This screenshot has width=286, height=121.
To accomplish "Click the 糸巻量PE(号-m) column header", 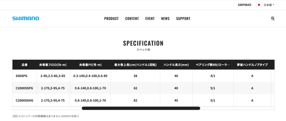I will (90, 65).
